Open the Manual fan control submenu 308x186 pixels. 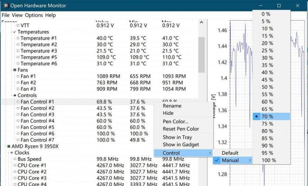(x=233, y=160)
